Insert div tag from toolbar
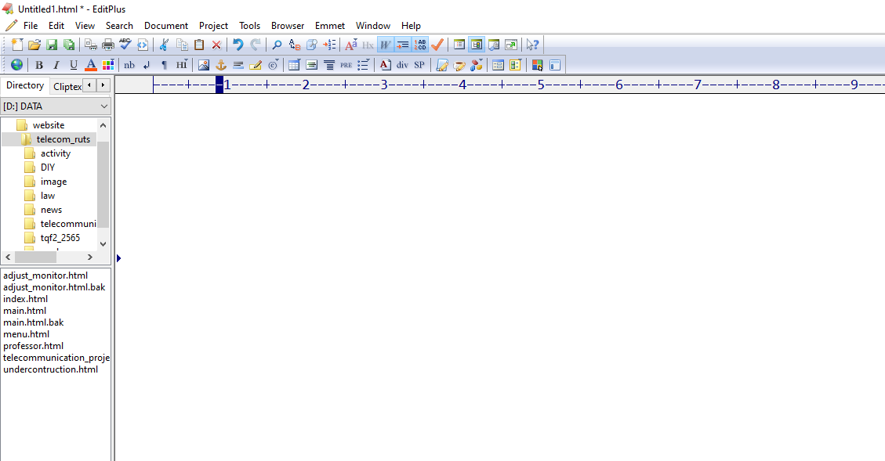The height and width of the screenshot is (461, 885). 402,65
